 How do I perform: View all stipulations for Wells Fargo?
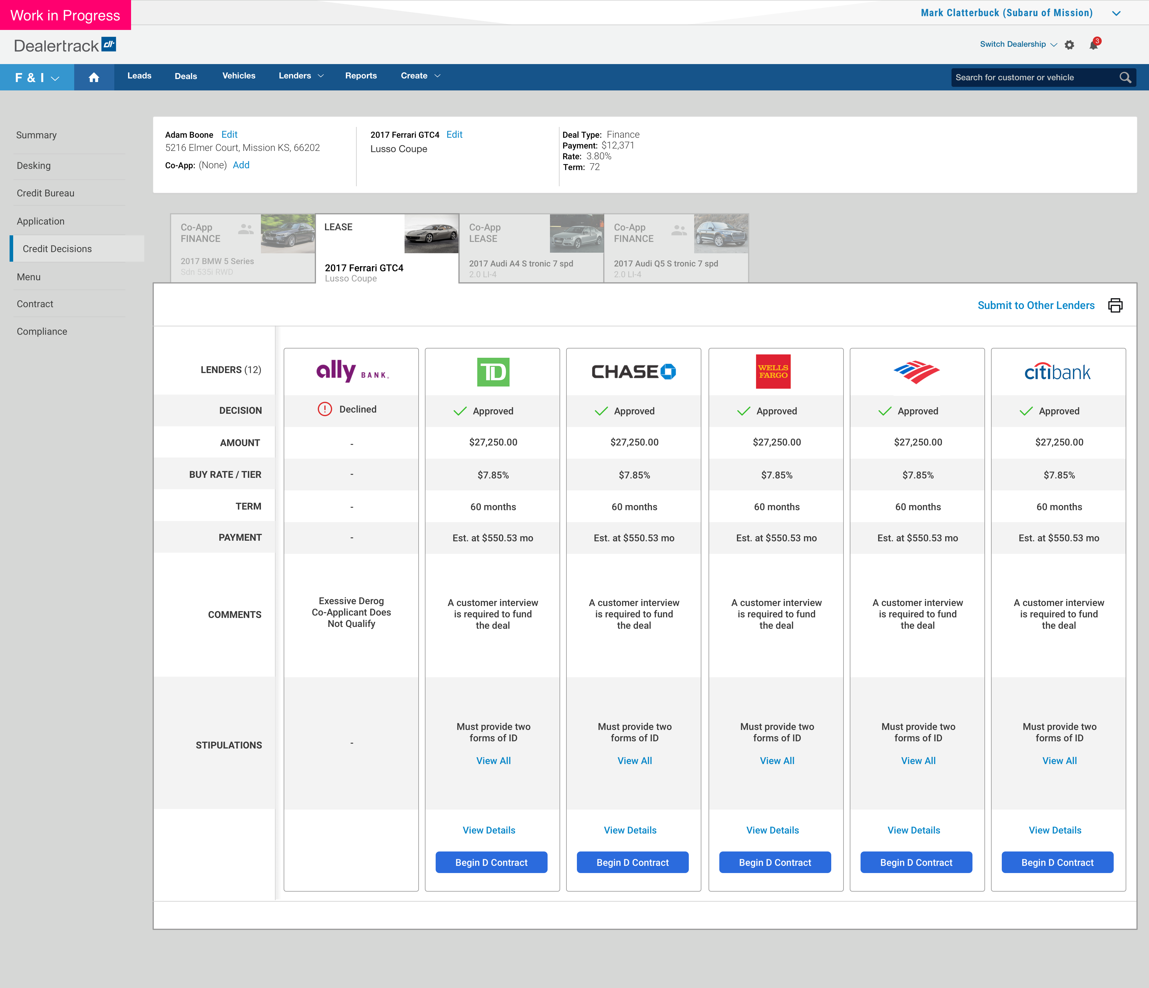pyautogui.click(x=777, y=761)
